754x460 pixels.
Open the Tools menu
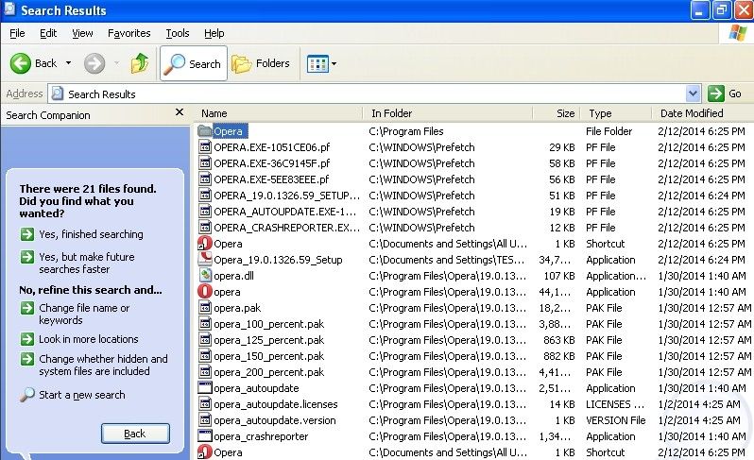(178, 33)
